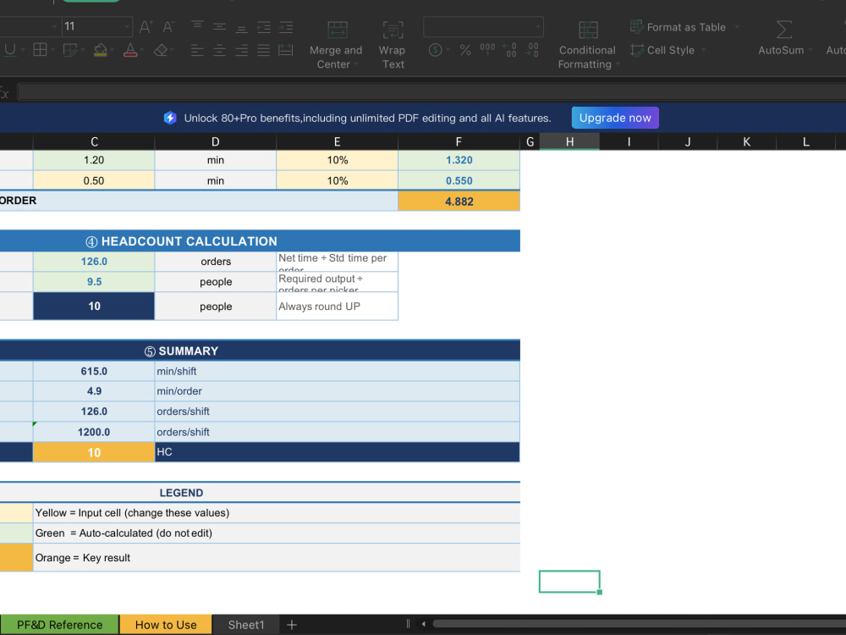846x635 pixels.
Task: Switch to the How to Use sheet tab
Action: (x=166, y=625)
